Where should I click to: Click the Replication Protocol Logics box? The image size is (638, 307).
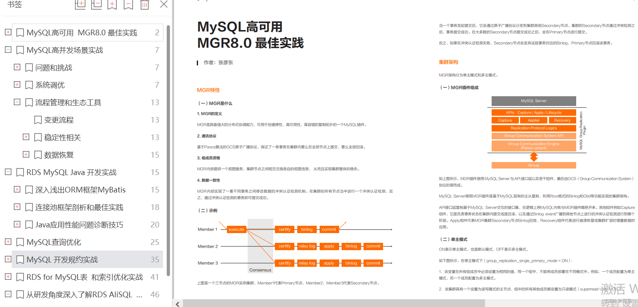point(533,128)
